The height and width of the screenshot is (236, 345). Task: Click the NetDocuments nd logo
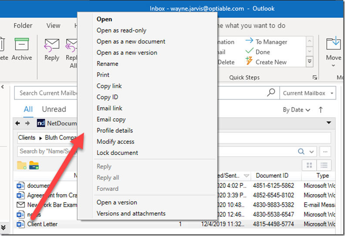click(41, 123)
